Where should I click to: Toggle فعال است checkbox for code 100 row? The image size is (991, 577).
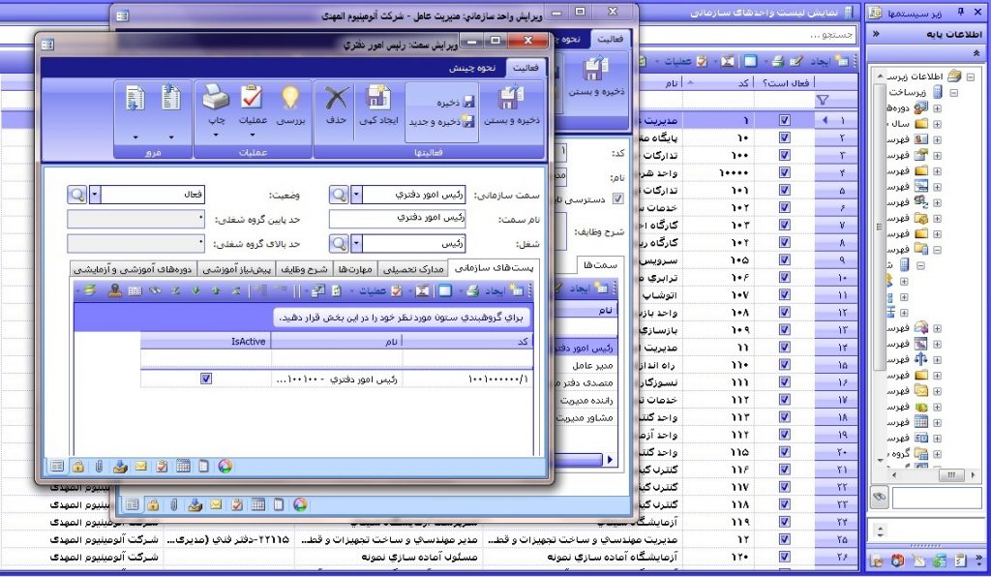pos(784,156)
